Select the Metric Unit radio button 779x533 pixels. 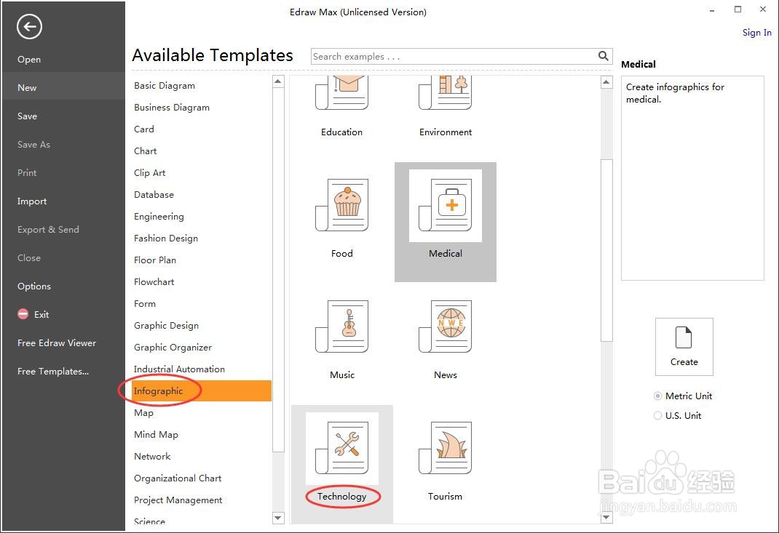pos(657,396)
